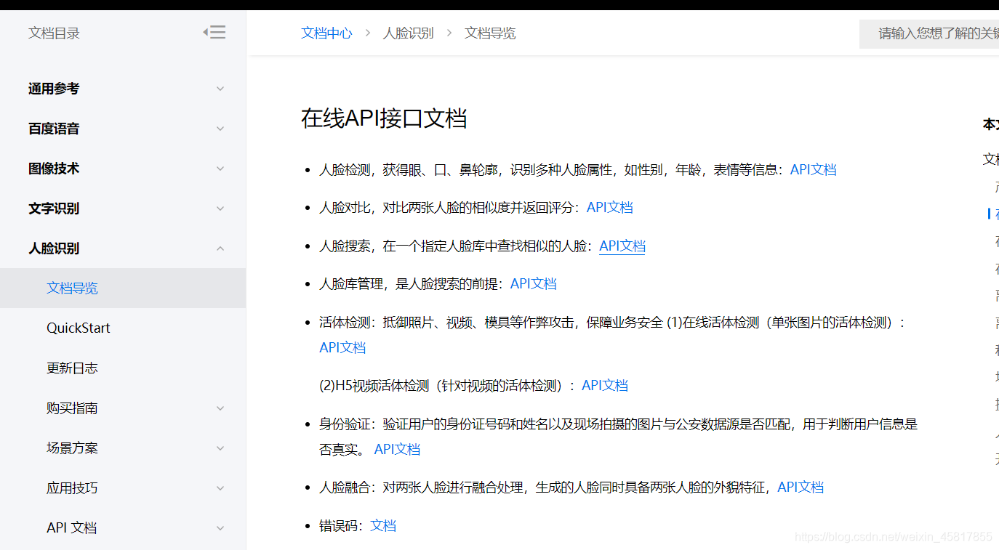The image size is (999, 550).
Task: Open the 更新日志 page in sidebar
Action: click(x=73, y=368)
